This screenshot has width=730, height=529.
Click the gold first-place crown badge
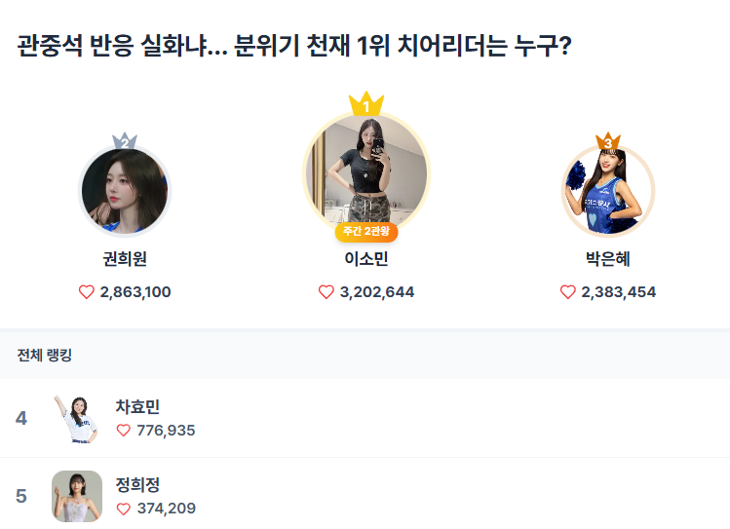coord(366,103)
